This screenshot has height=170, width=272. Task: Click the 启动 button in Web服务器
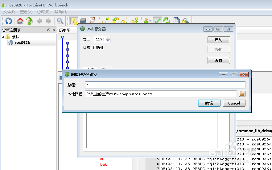[219, 40]
